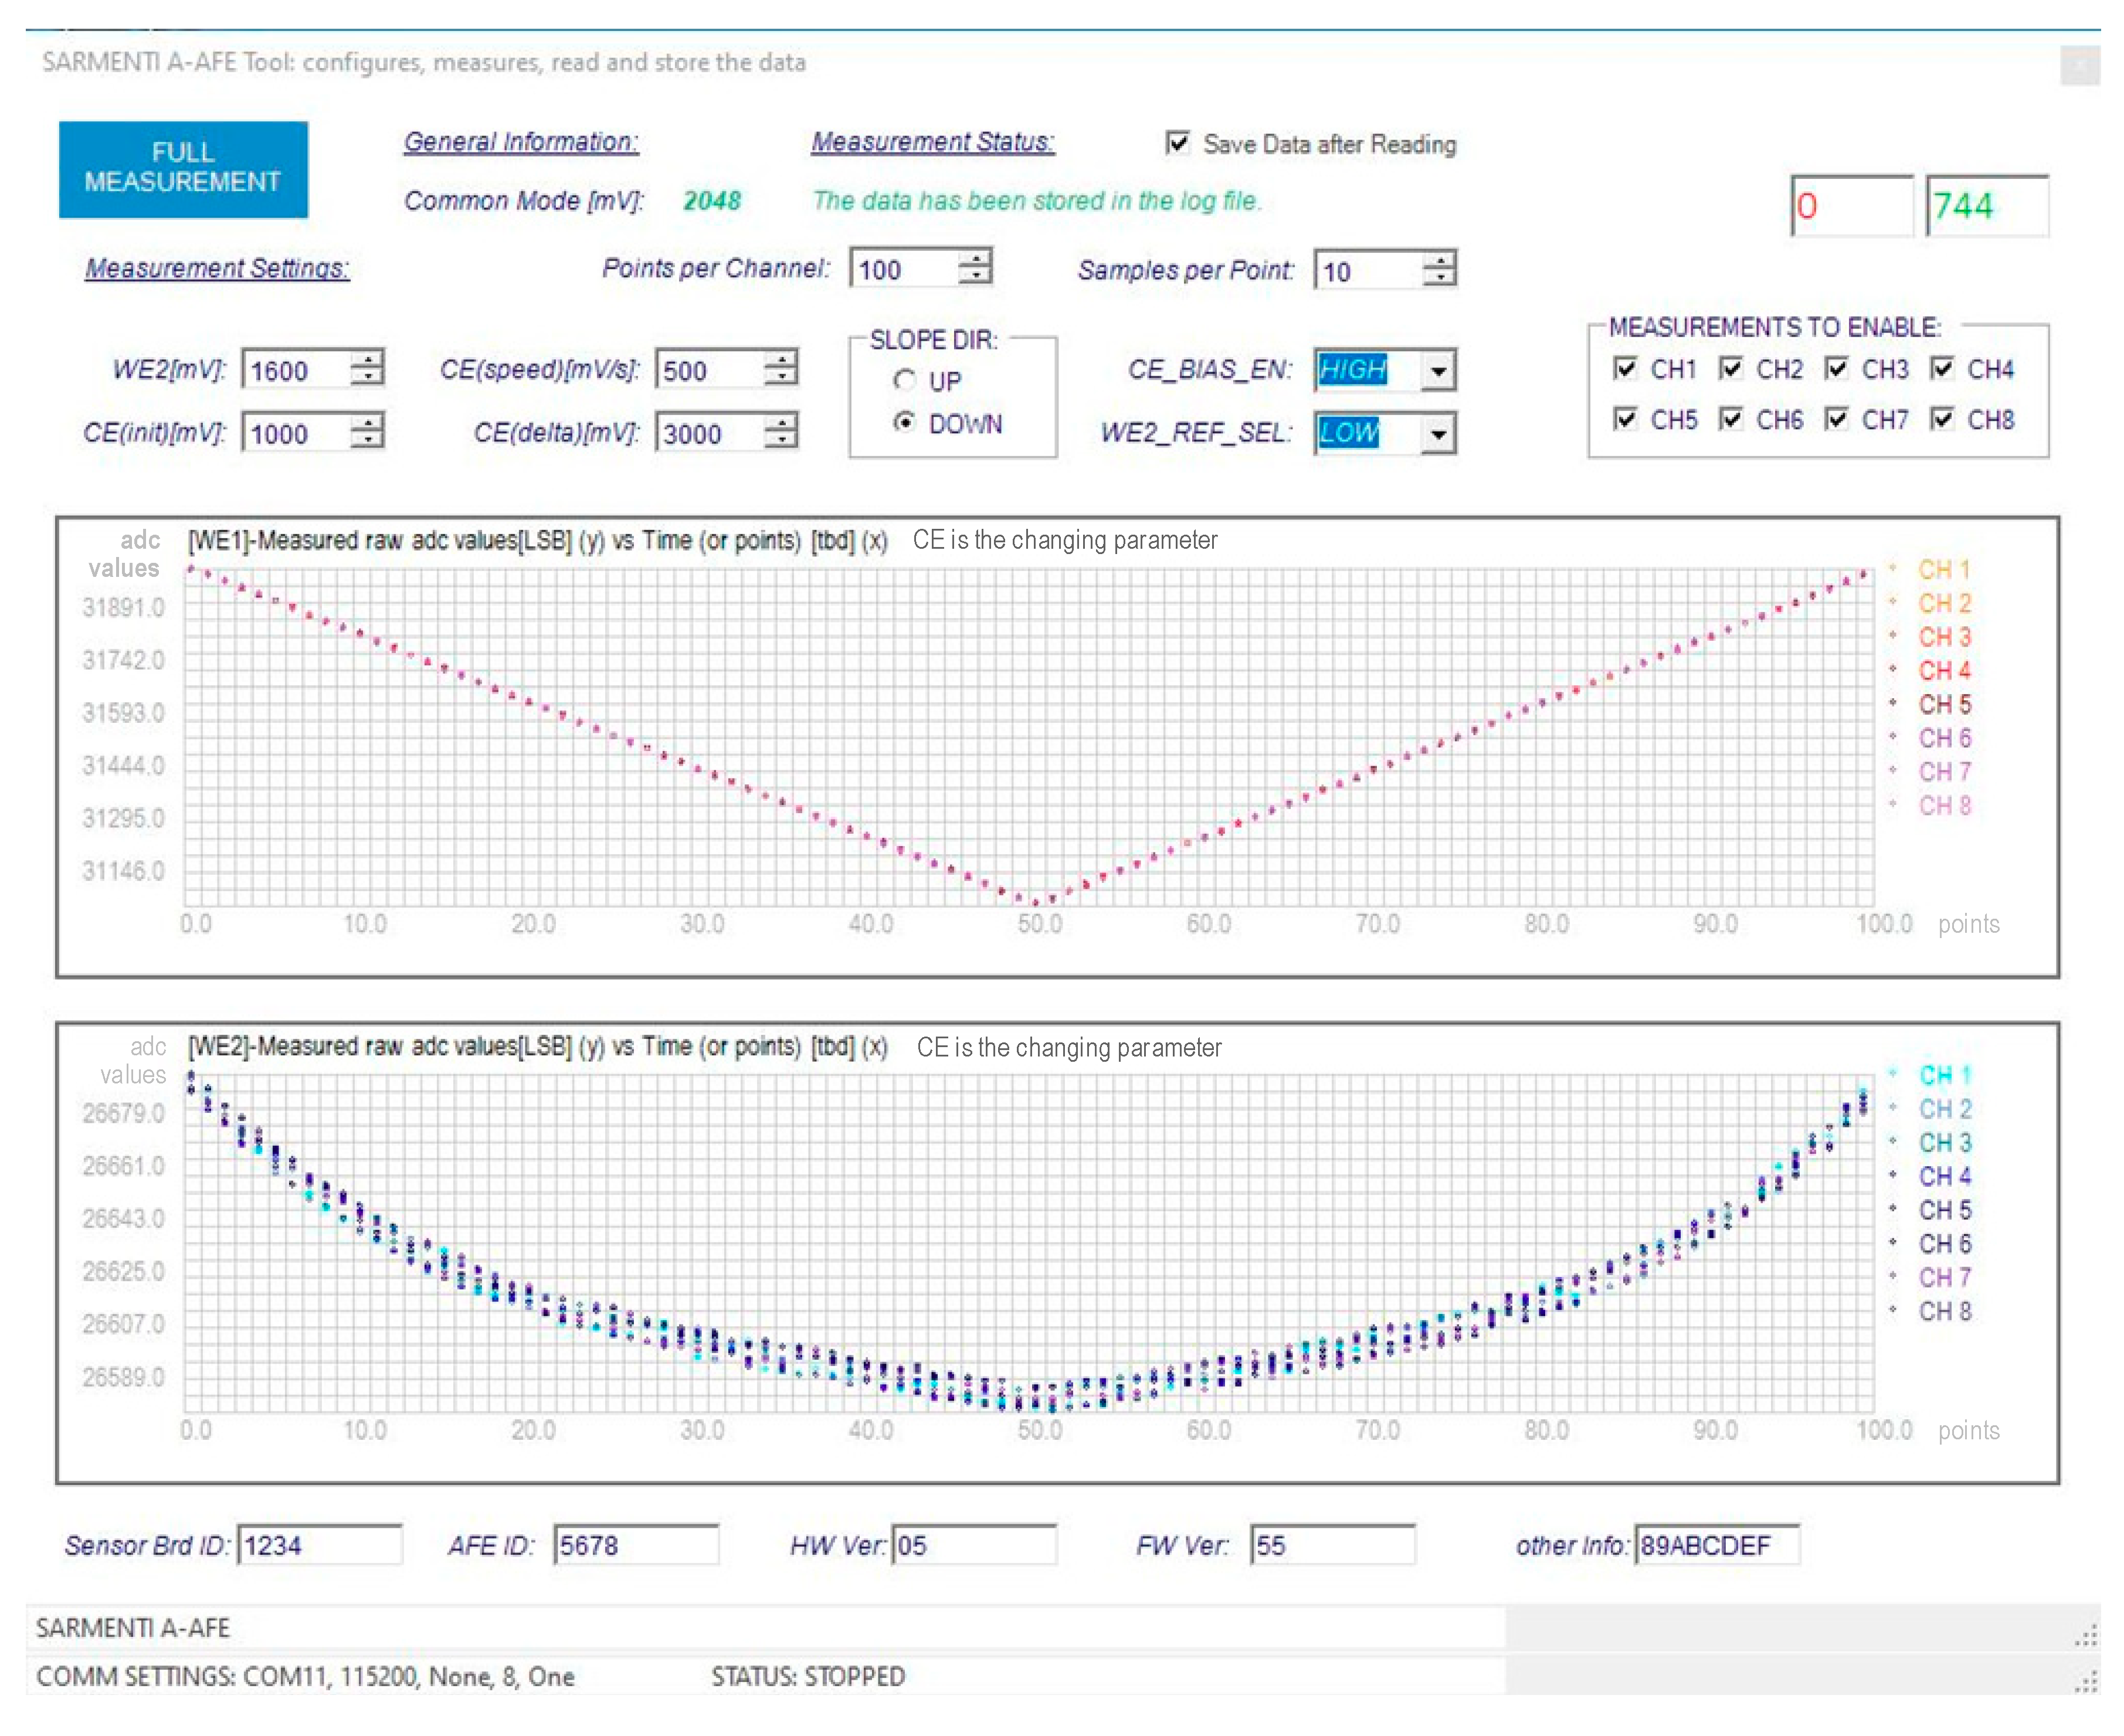Open the CE_BIAS_EN dropdown

[x=1437, y=371]
